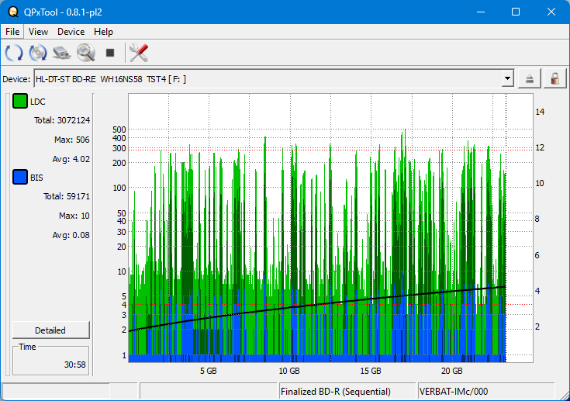Click the lock tray padlock icon
The width and height of the screenshot is (570, 401).
(x=554, y=79)
